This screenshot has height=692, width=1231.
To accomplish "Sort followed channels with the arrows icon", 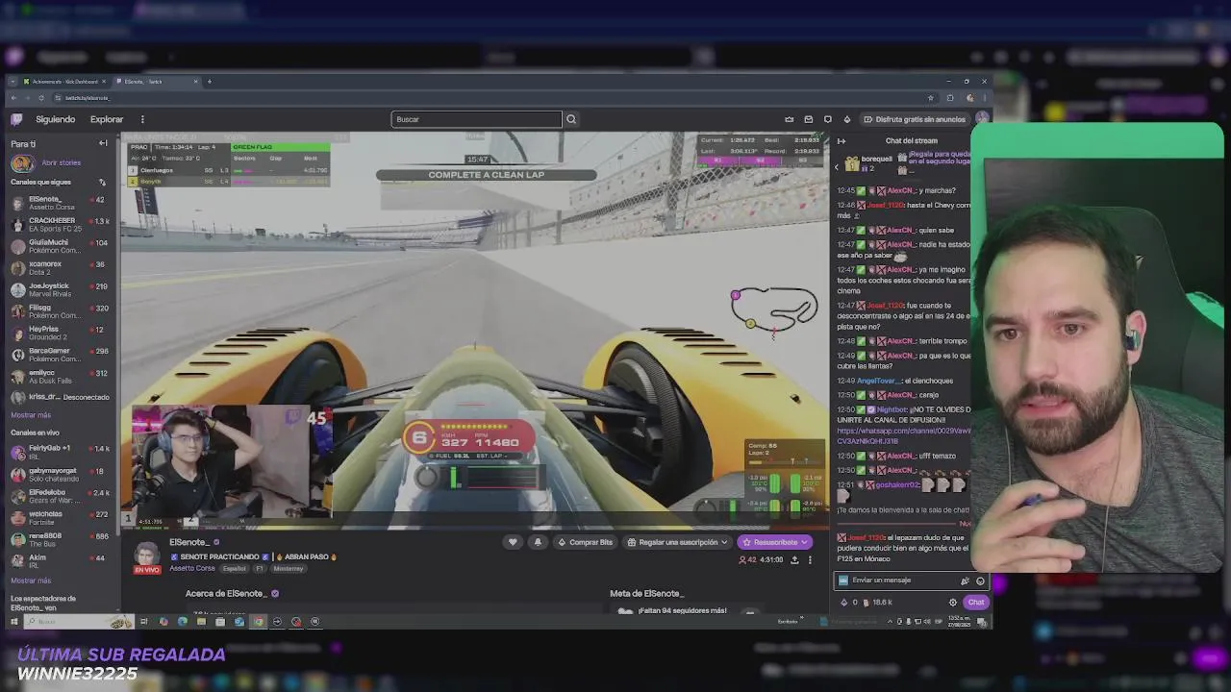I will (102, 182).
